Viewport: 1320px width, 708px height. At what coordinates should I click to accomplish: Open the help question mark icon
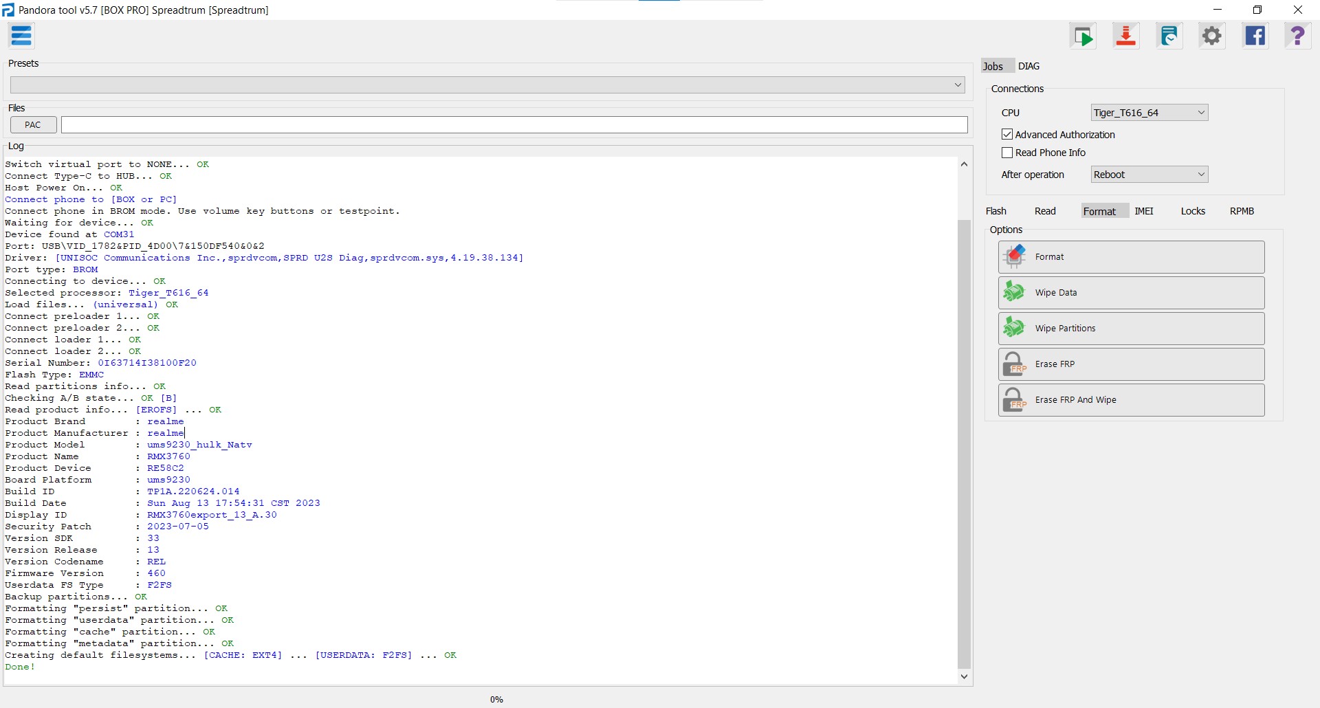1298,36
